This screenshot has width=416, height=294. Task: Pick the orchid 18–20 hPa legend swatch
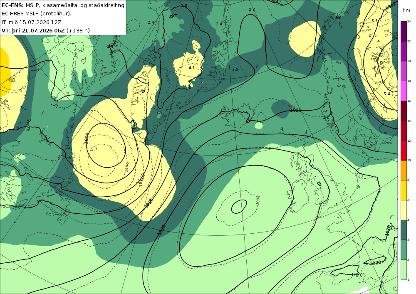pos(404,71)
